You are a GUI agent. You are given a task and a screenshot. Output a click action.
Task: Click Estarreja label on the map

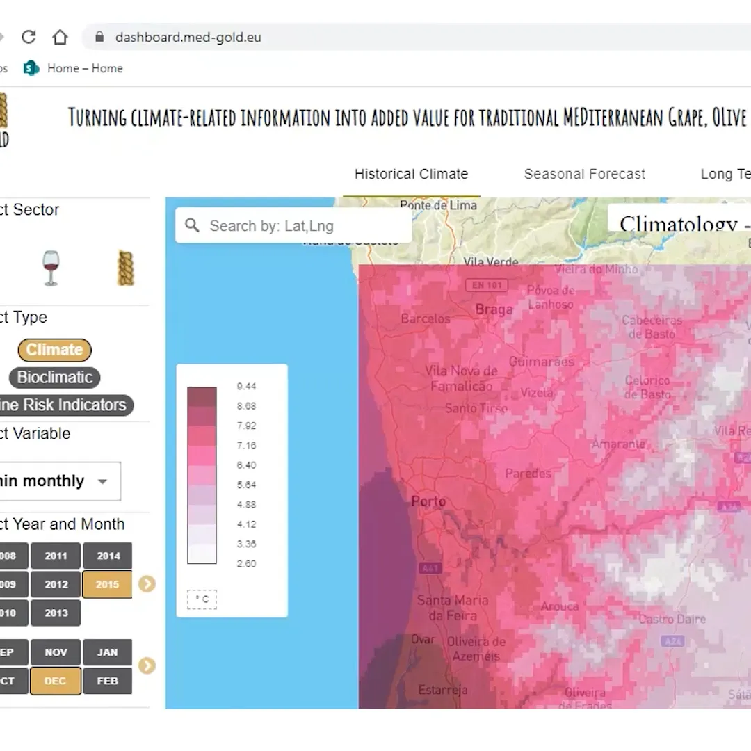[442, 690]
